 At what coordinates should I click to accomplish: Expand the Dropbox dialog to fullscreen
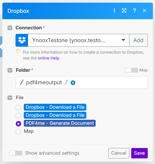point(124,11)
